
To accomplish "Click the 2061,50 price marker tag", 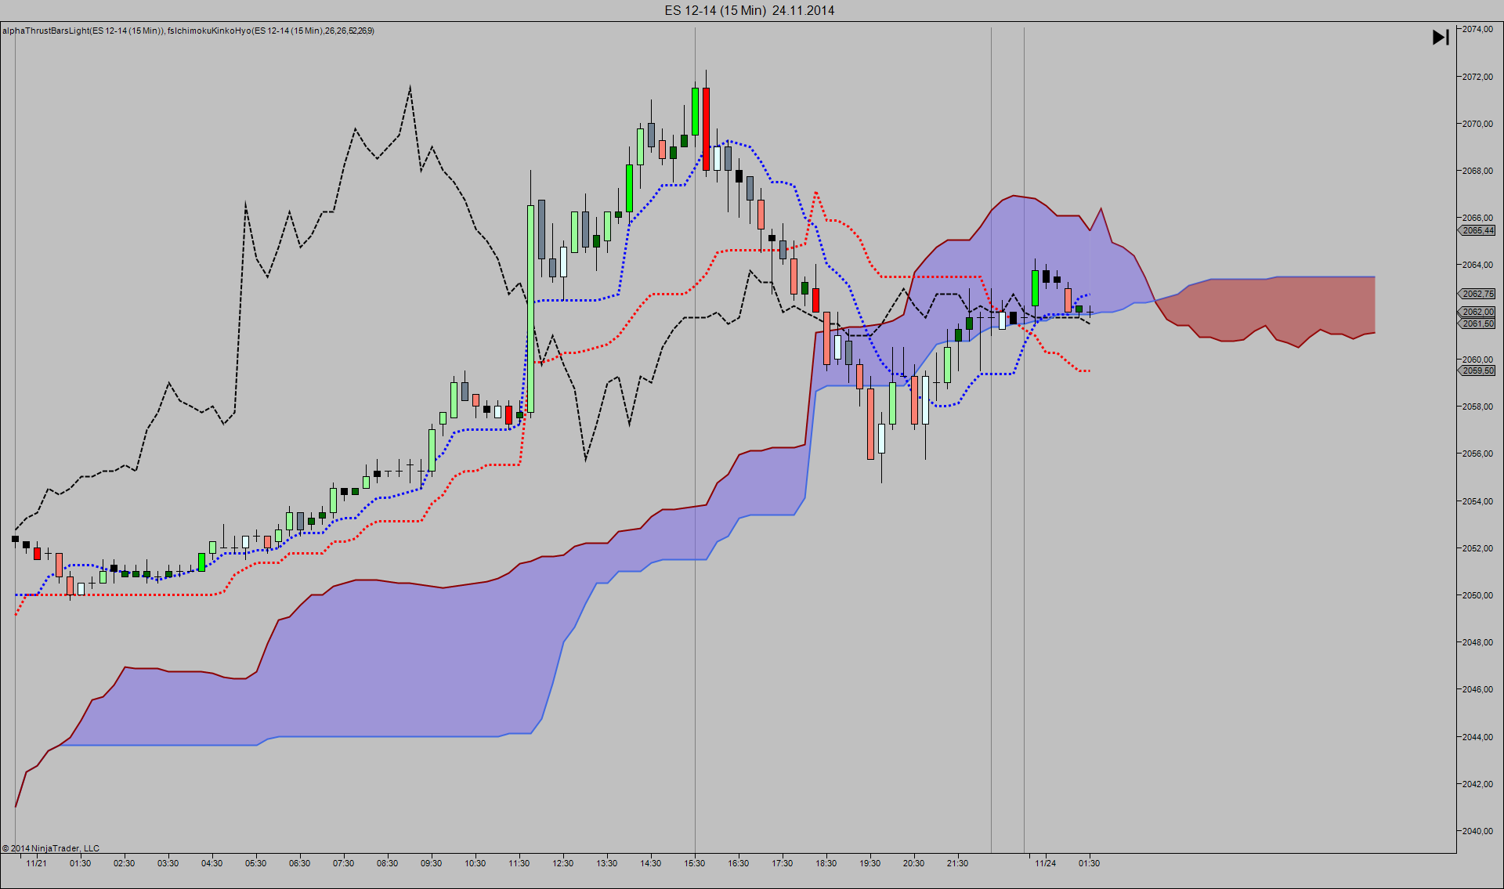I will [x=1477, y=323].
